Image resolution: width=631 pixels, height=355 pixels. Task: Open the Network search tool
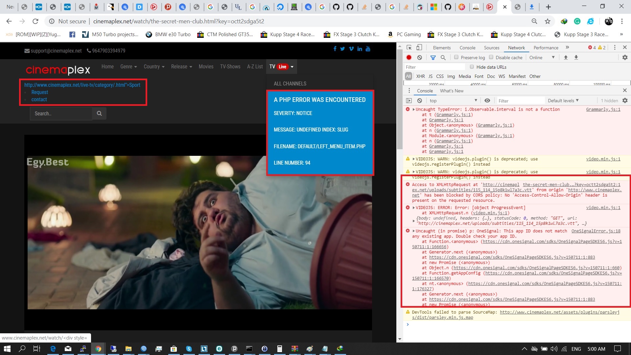443,58
